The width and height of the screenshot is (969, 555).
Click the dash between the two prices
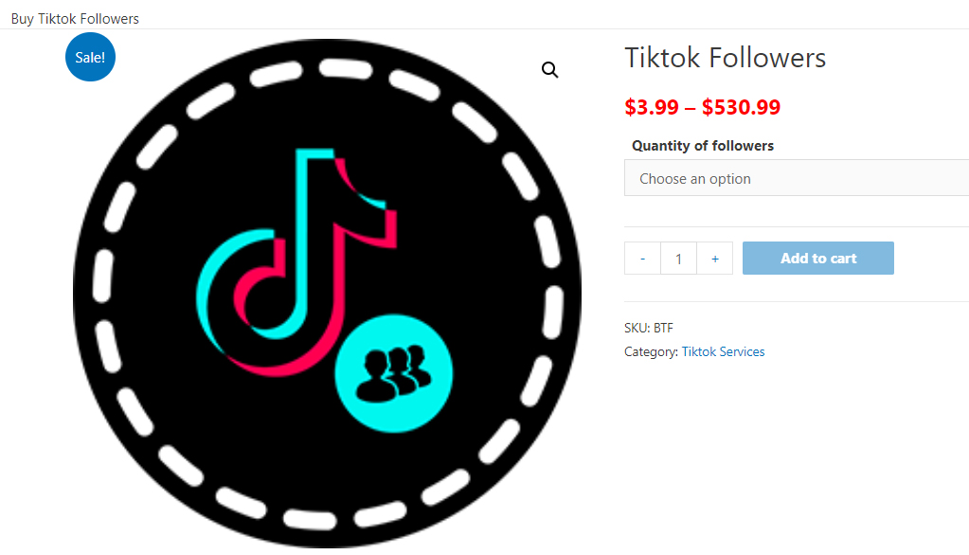691,108
